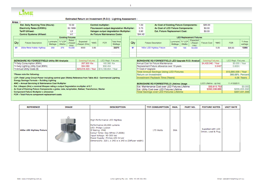Click the ABN: 49 145 561 851 footer text
Viewport: 261px width, 184px height.
(x=138, y=179)
